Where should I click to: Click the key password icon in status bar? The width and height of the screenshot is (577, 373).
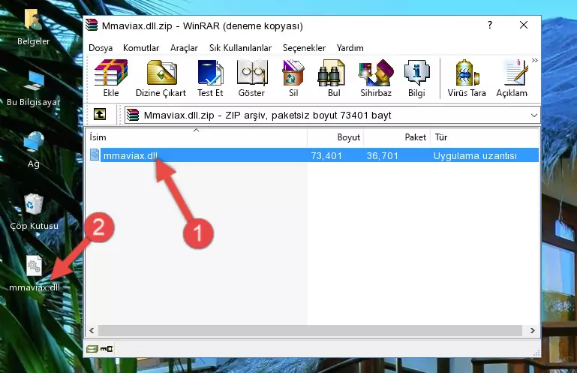click(x=107, y=349)
